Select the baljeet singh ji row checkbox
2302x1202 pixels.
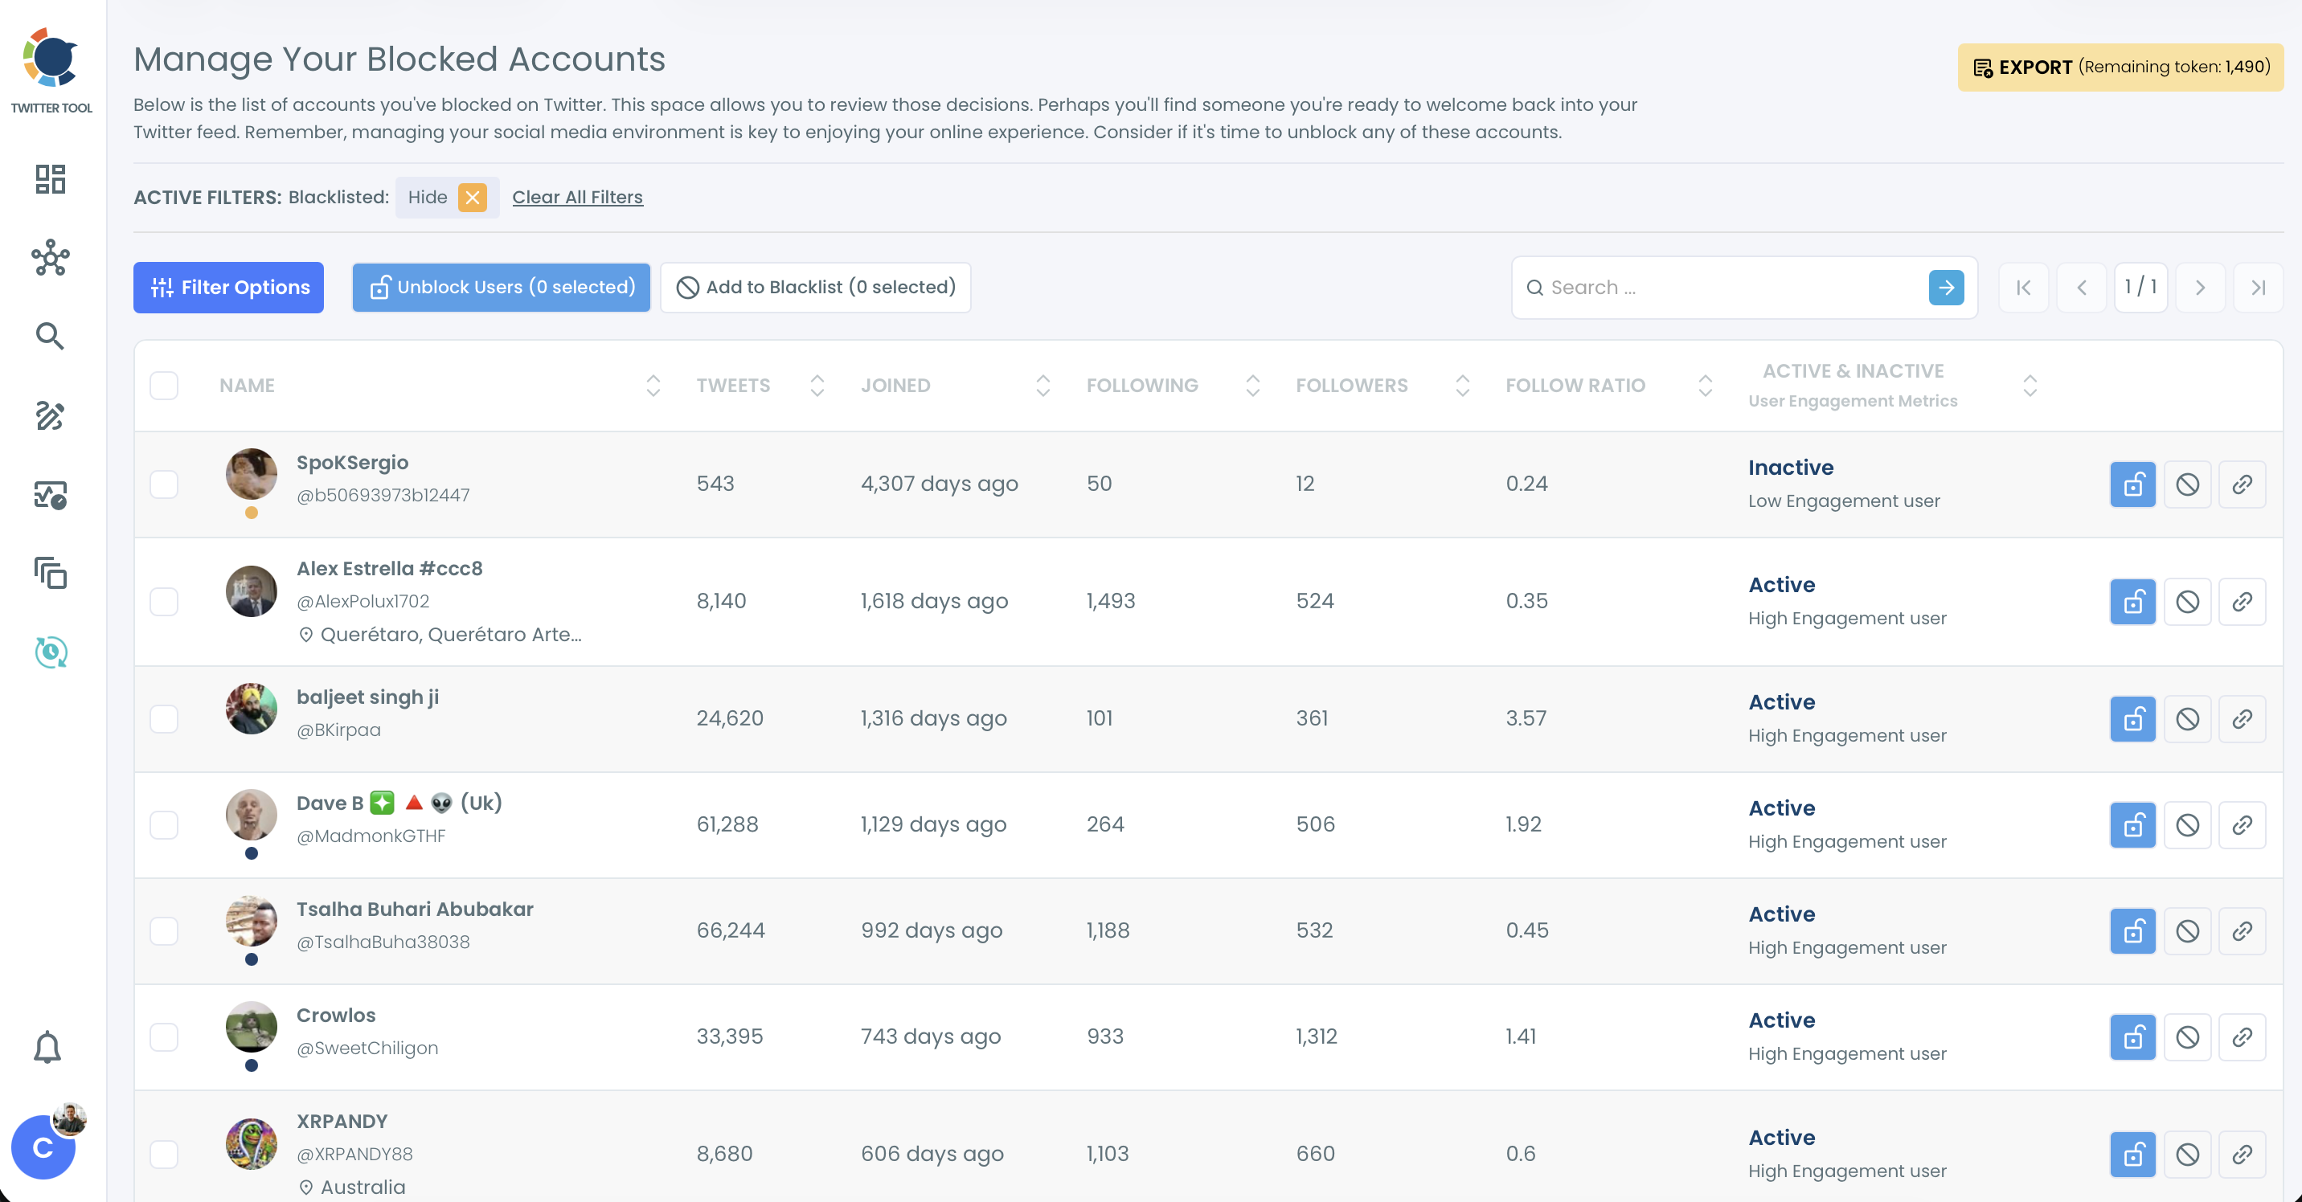(x=165, y=719)
